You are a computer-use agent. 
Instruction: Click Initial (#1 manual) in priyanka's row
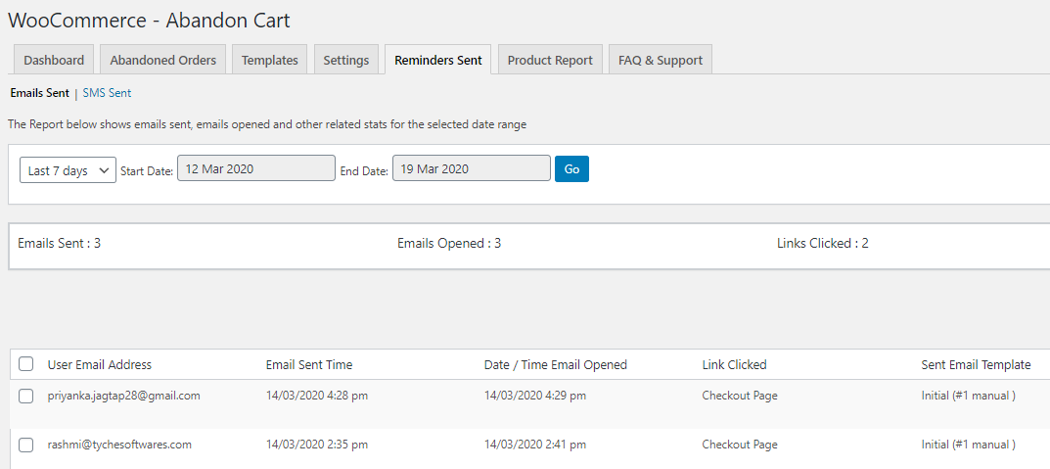(x=969, y=396)
